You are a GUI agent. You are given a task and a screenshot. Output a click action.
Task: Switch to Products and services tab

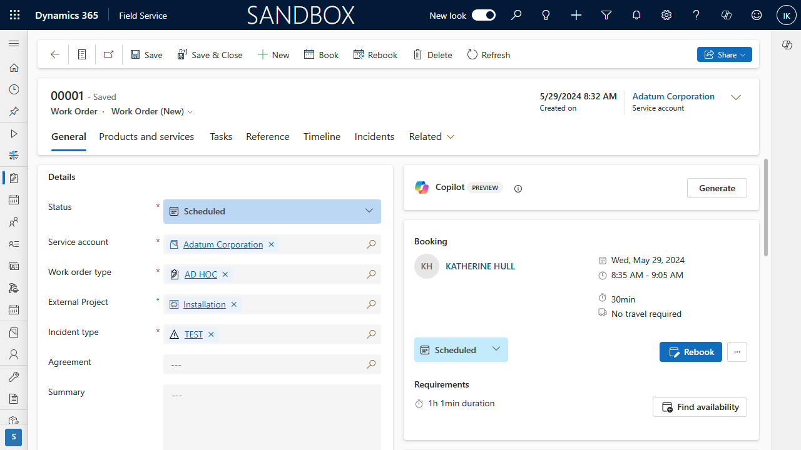146,136
